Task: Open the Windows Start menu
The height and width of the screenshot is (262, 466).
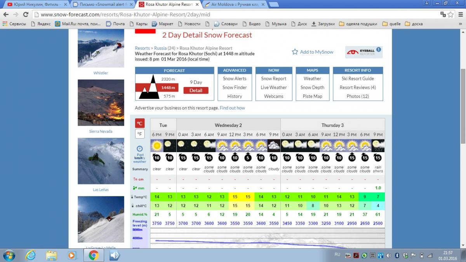Action: coord(9,255)
